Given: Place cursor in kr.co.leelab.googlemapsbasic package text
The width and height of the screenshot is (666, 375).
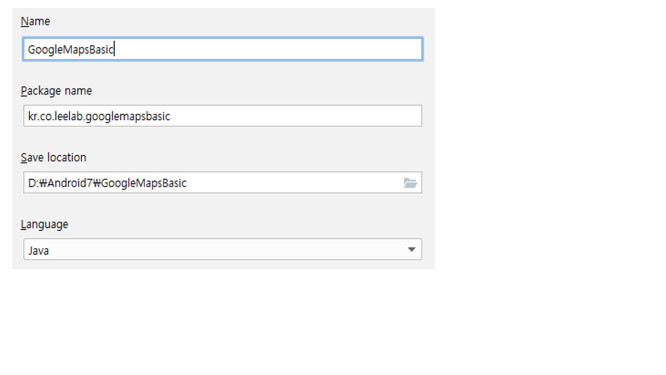Looking at the screenshot, I should point(99,116).
